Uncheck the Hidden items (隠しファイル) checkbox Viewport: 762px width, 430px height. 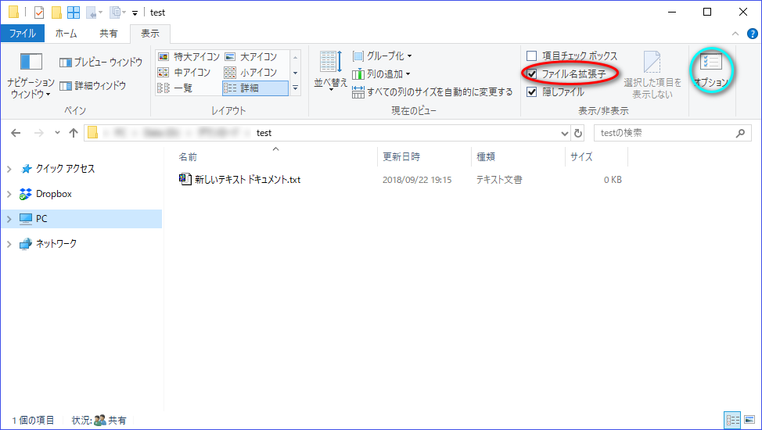[532, 91]
